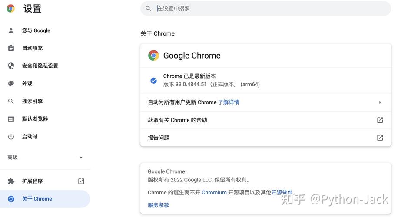Click the Chrome logo beside 设置 title

pyautogui.click(x=10, y=8)
